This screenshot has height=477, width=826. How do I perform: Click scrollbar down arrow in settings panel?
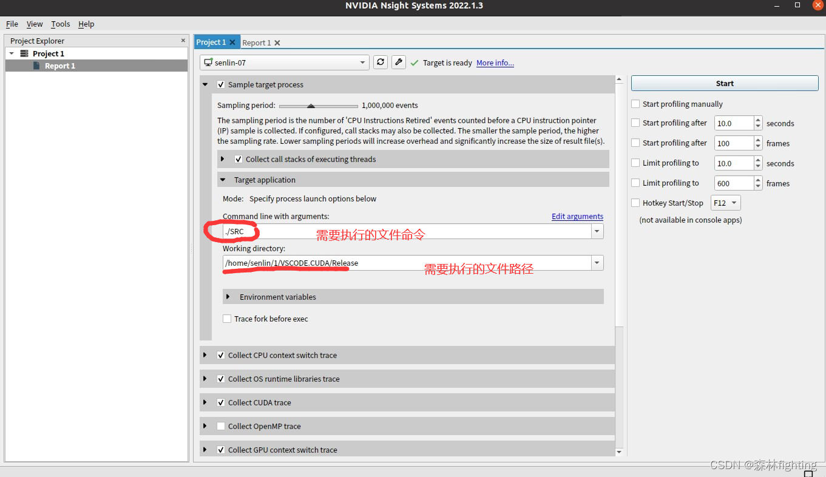click(x=619, y=452)
